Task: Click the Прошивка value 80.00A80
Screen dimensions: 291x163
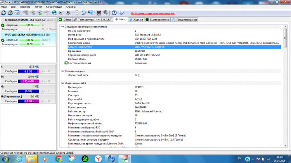Action: [140, 51]
